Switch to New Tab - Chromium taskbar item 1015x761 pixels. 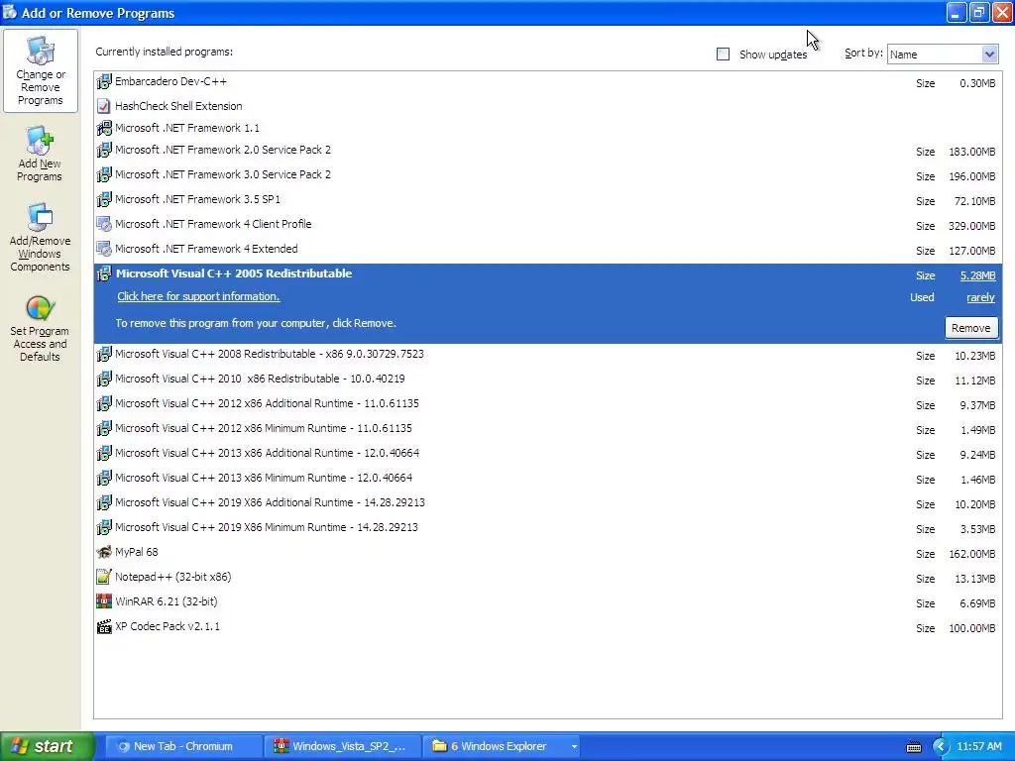pos(183,746)
